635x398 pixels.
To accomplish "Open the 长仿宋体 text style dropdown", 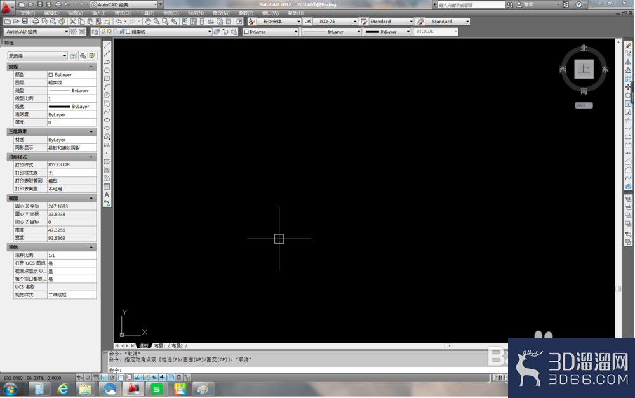I will click(279, 22).
